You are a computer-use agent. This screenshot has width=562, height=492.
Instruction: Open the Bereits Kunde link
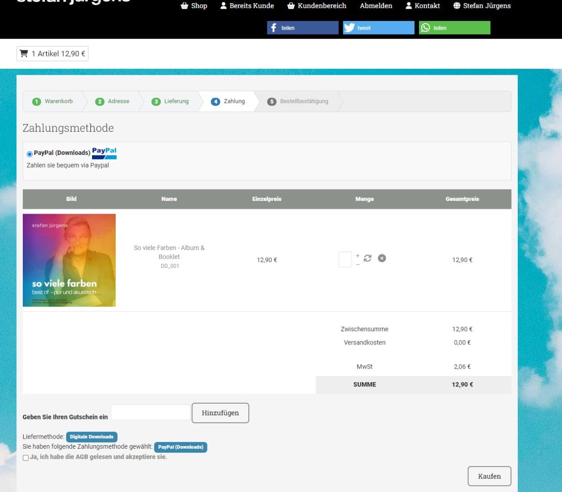247,6
